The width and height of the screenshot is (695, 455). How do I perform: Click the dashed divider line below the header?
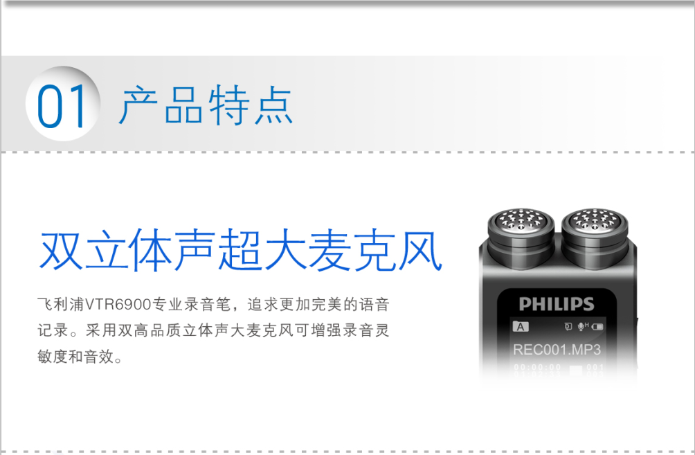coord(347,152)
